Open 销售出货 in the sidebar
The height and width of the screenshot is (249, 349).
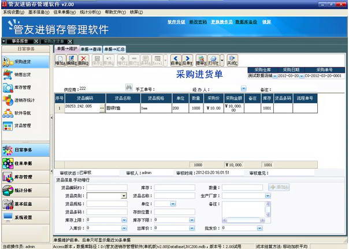24,74
